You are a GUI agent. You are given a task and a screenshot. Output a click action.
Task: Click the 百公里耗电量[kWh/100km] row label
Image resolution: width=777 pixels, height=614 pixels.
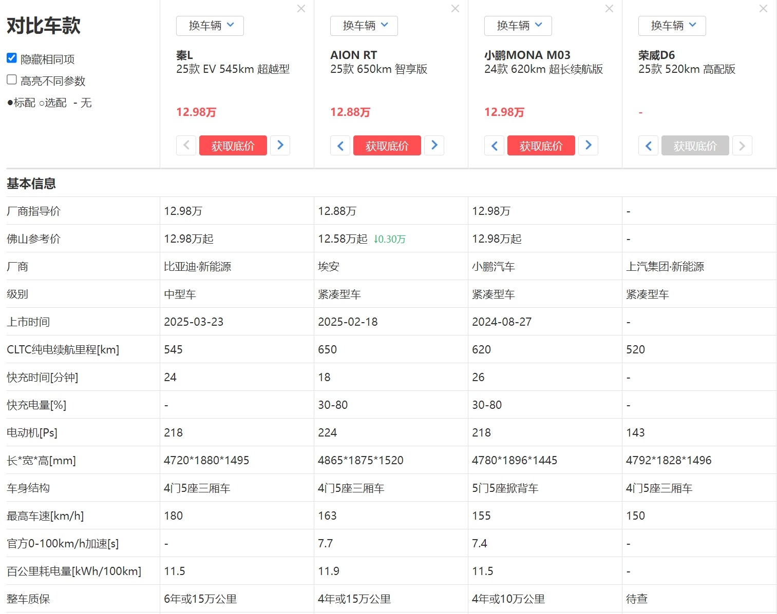click(74, 571)
